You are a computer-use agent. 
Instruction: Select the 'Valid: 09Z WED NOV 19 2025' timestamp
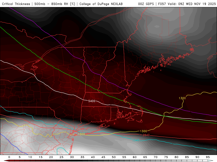coord(192,4)
